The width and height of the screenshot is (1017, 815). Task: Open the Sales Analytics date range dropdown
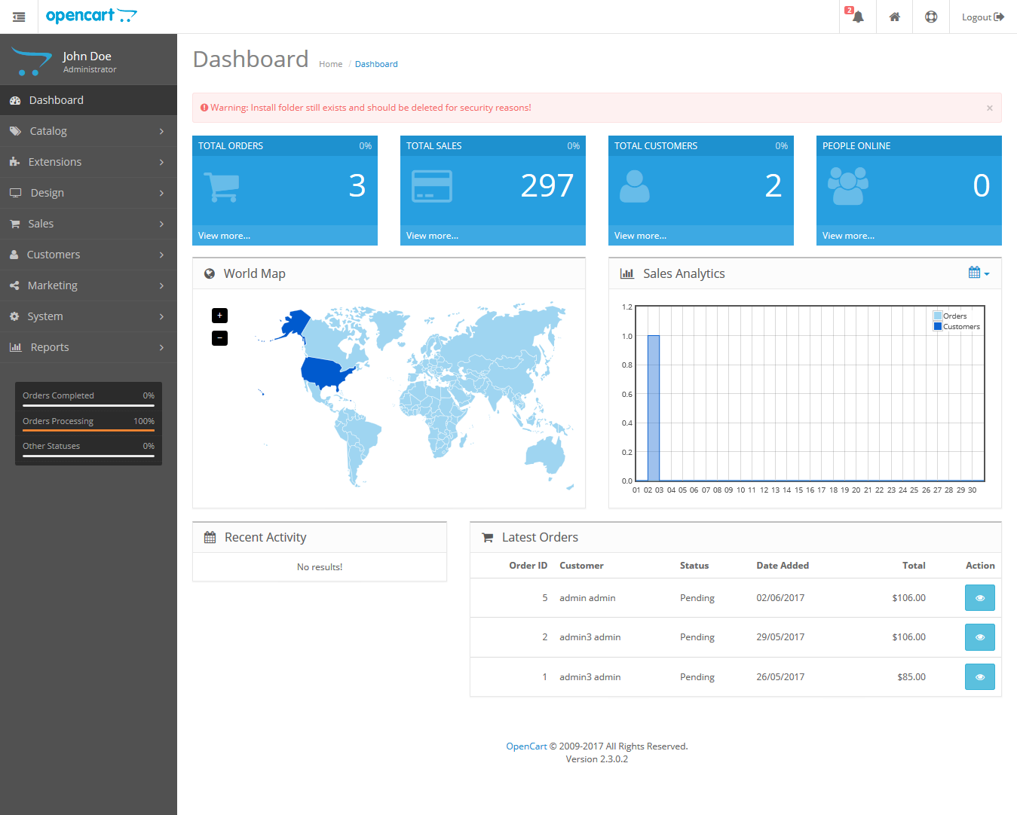[x=978, y=273]
